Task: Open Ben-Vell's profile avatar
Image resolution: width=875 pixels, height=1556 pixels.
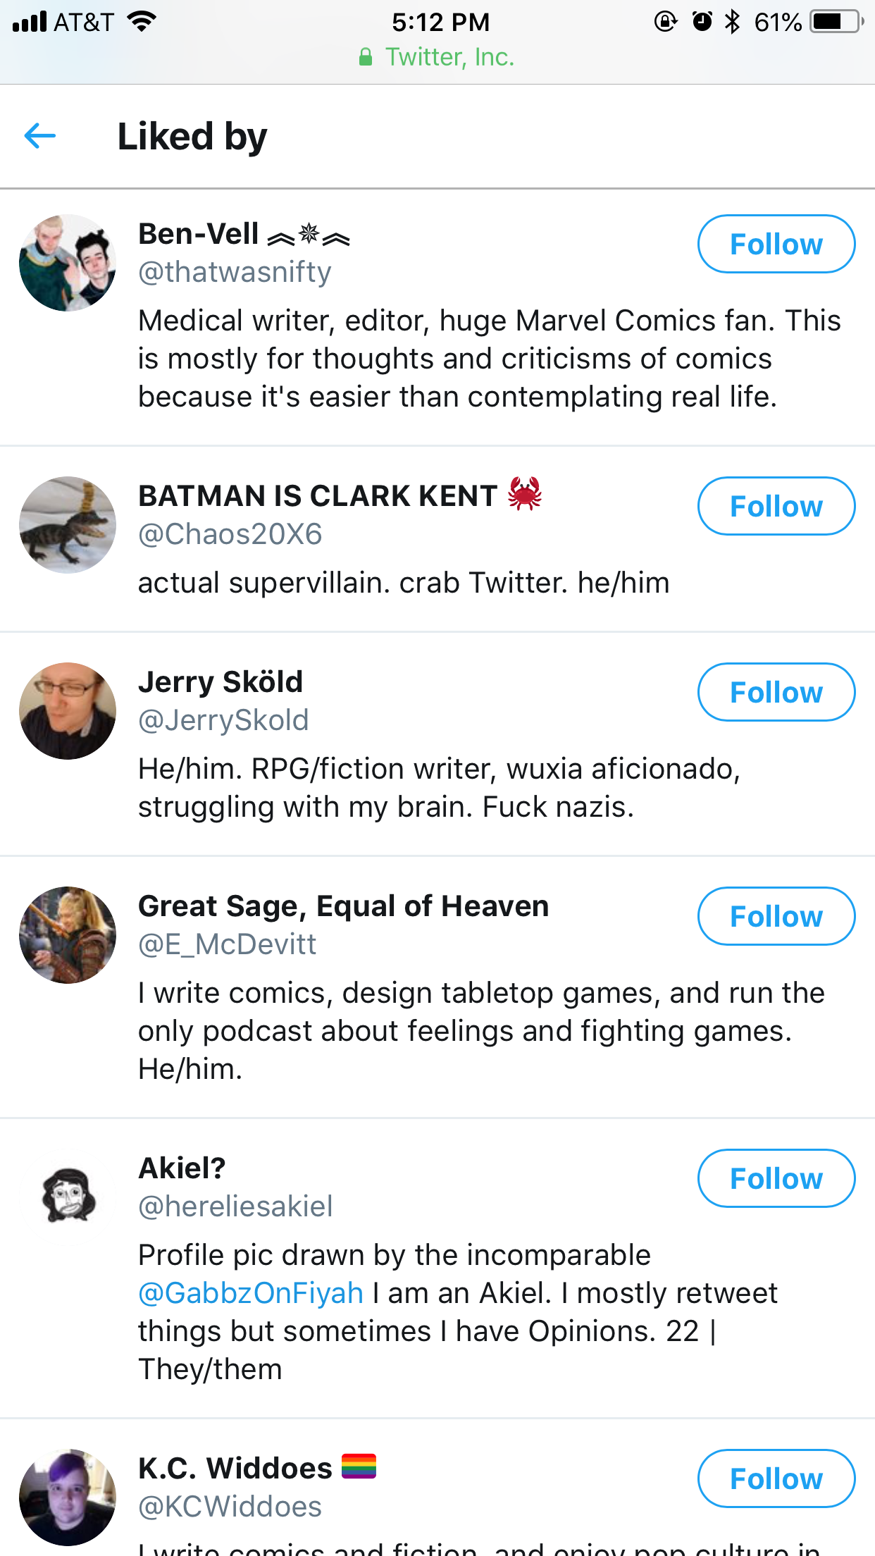Action: click(x=68, y=263)
